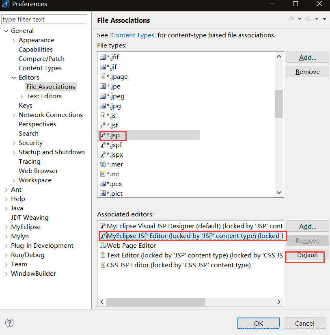The image size is (330, 335).
Task: Click the *.jif image file icon
Action: 103,67
